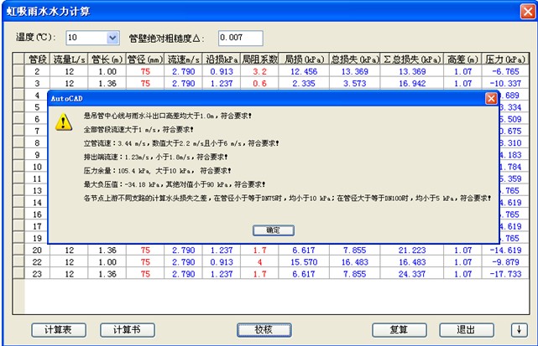Screen dimensions: 538x346
Task: Click the row selector for pipe segment 2
Action: click(x=18, y=72)
